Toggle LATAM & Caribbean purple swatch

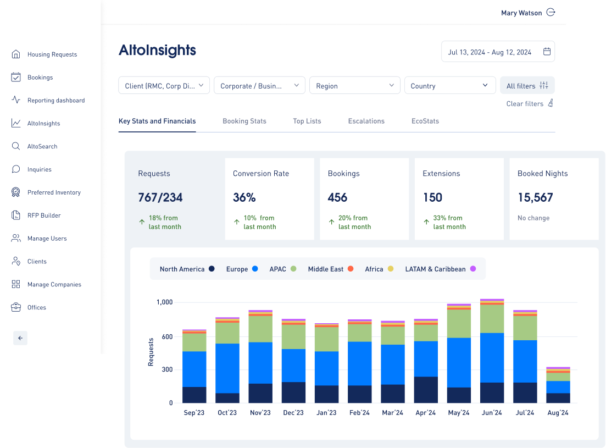tap(472, 269)
